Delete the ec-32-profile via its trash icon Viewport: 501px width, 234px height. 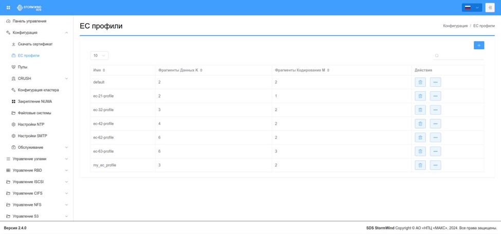point(420,110)
